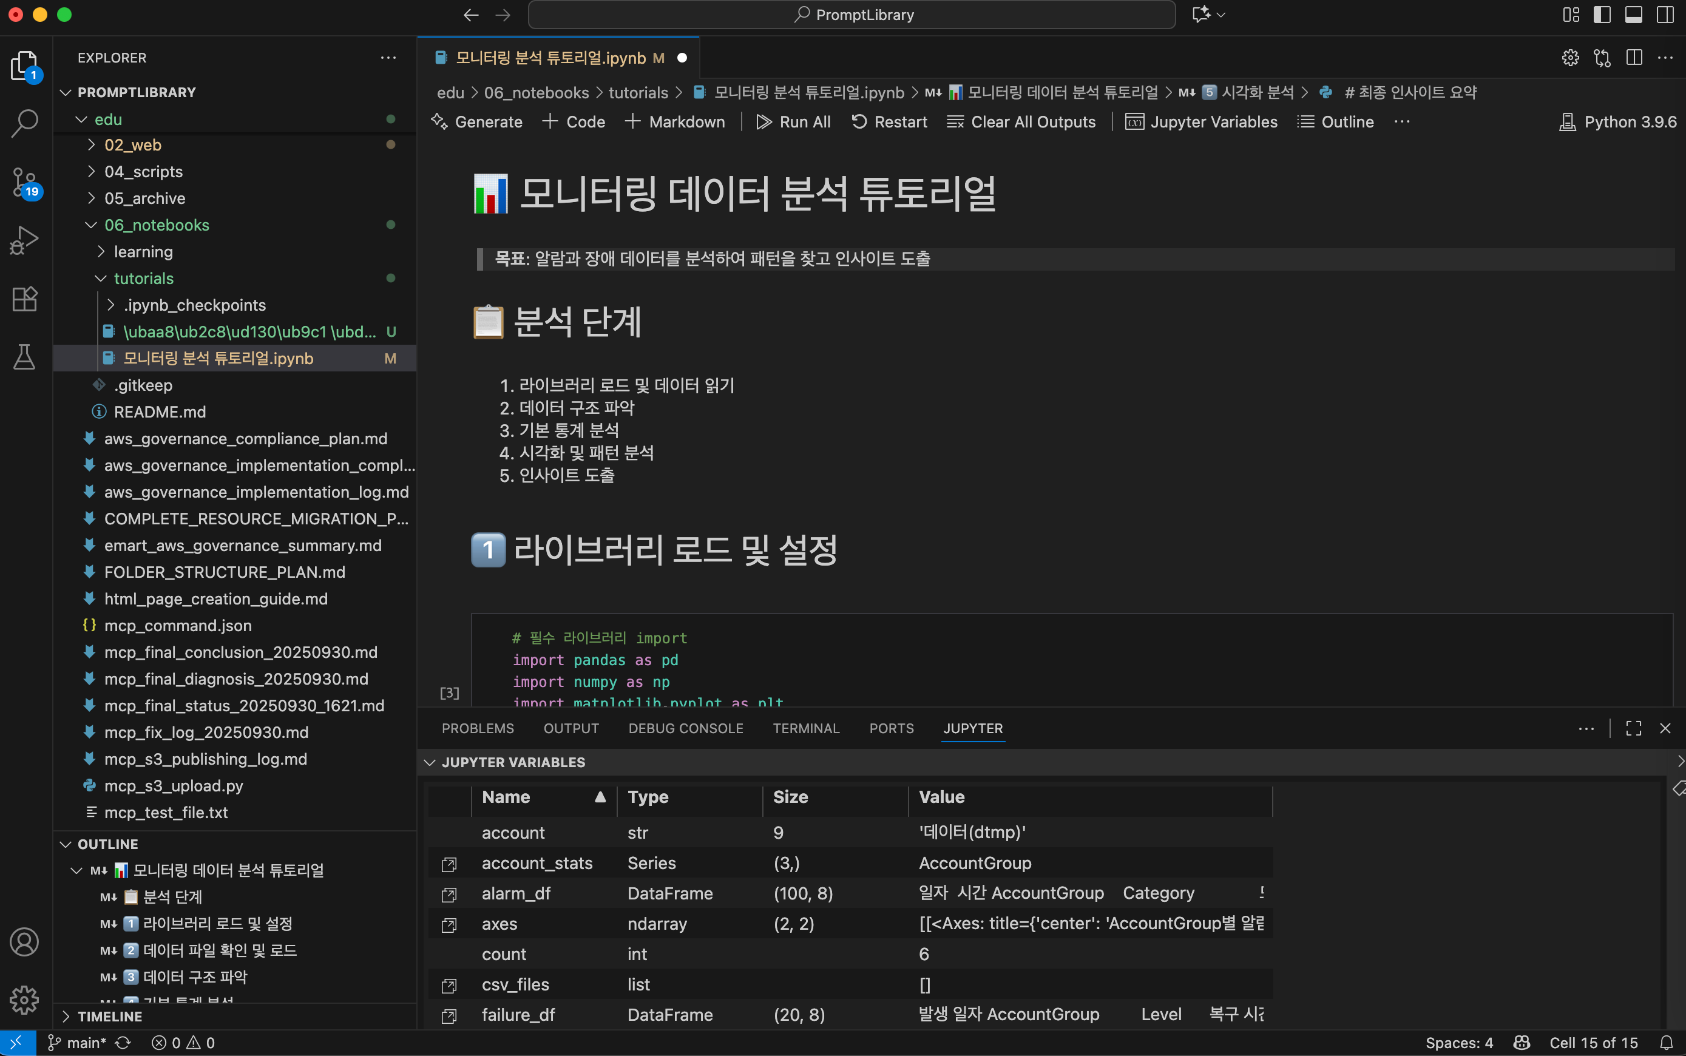Go forward with the right arrow
This screenshot has width=1686, height=1056.
coord(503,15)
